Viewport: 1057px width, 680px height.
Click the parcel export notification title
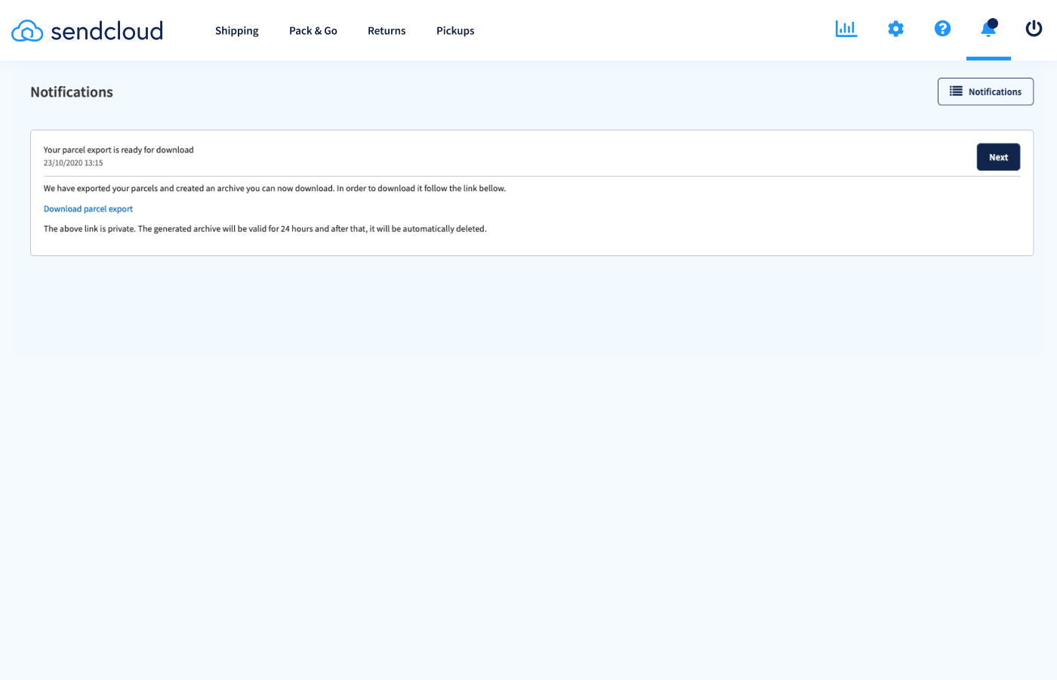[x=119, y=150]
